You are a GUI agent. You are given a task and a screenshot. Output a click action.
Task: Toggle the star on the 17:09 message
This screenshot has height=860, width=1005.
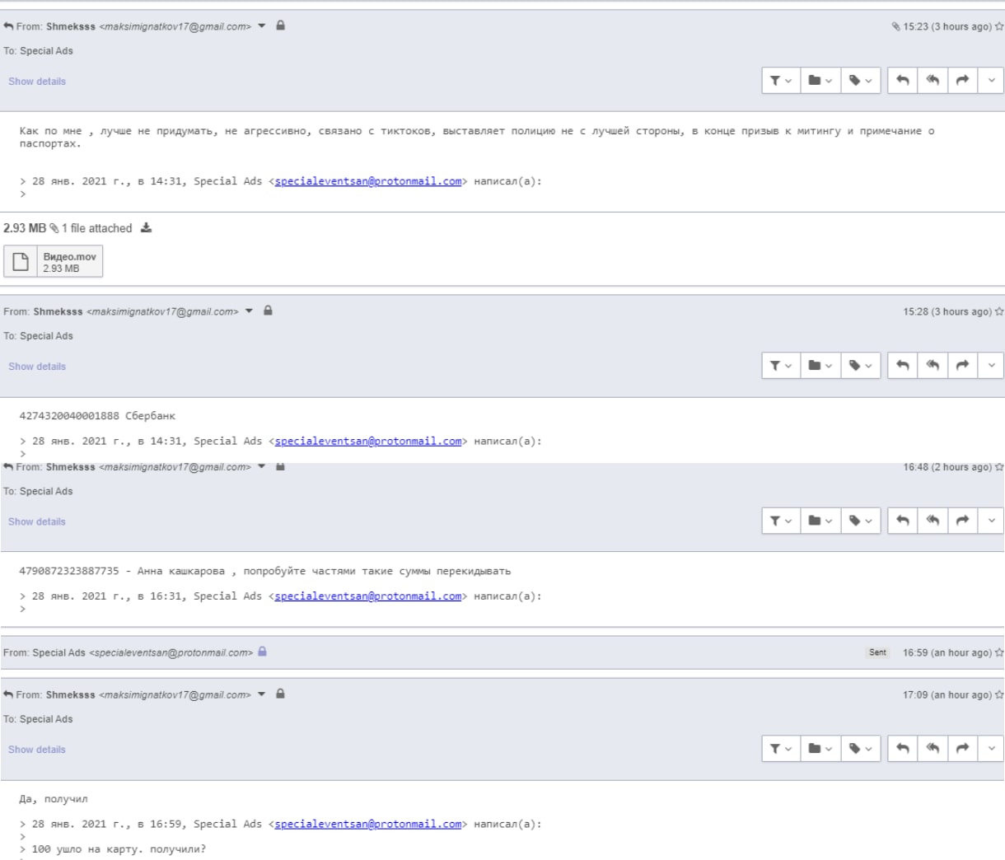point(999,694)
